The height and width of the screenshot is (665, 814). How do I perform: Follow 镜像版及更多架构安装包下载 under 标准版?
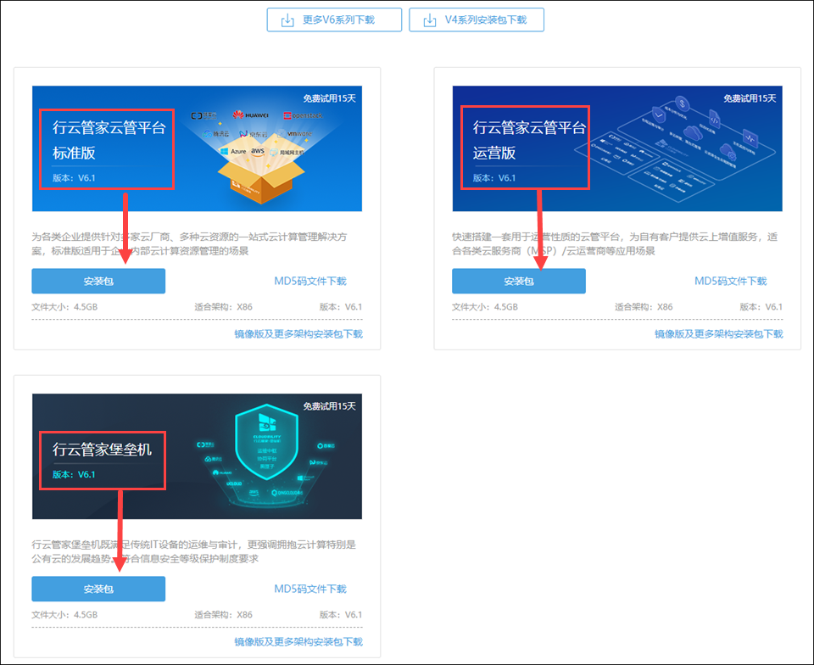point(298,334)
